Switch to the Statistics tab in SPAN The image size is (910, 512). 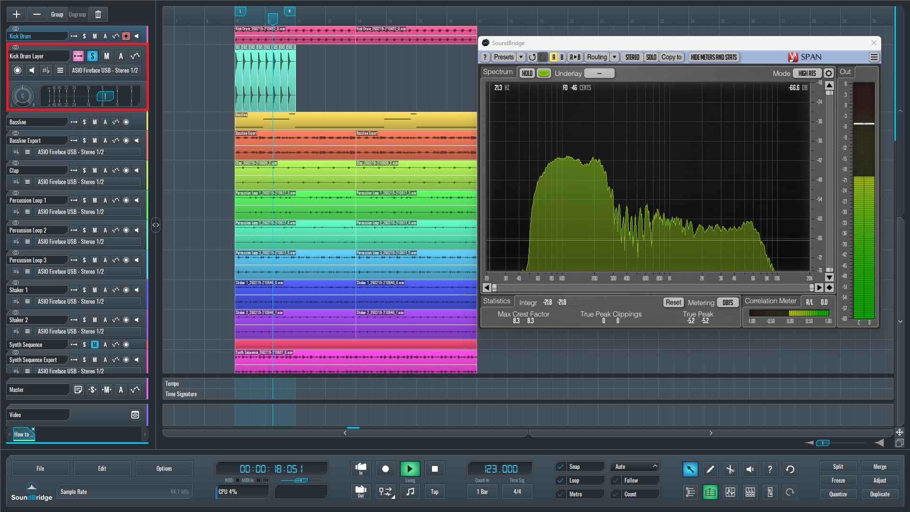click(496, 301)
